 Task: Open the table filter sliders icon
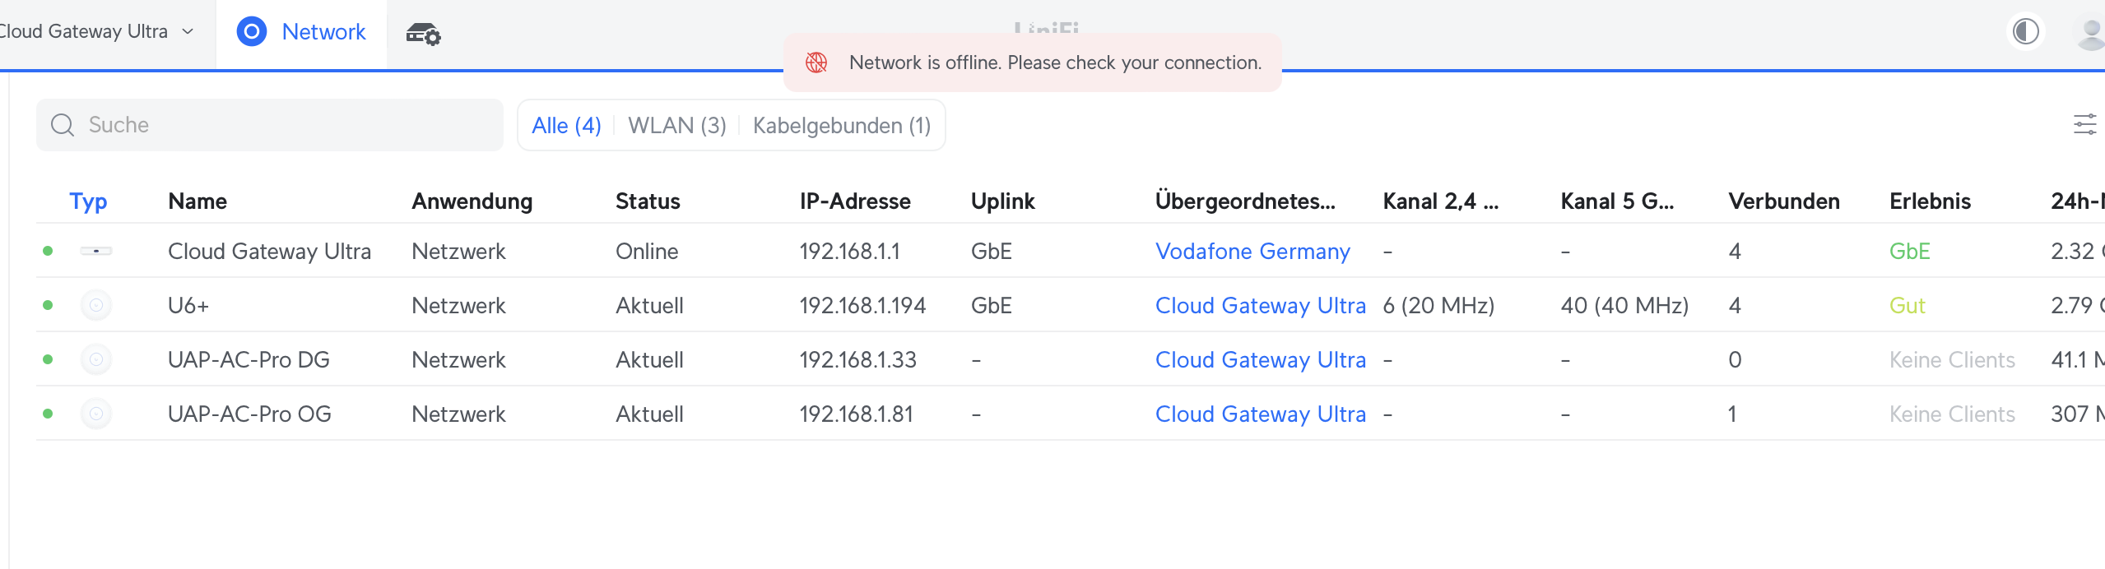[2084, 125]
